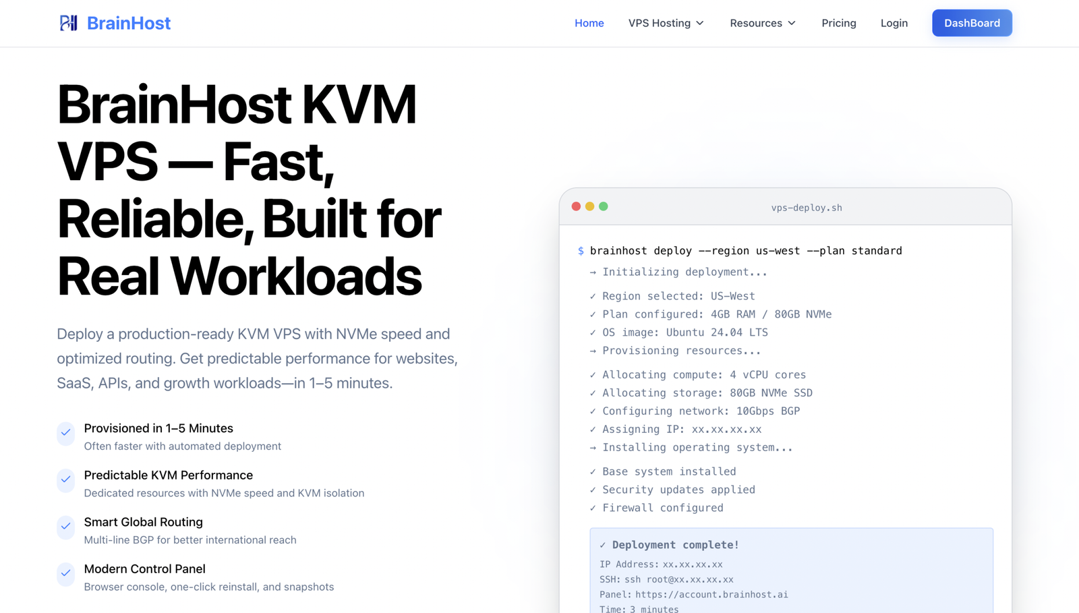Click the 'Firewall configured' line
The width and height of the screenshot is (1079, 613).
656,508
